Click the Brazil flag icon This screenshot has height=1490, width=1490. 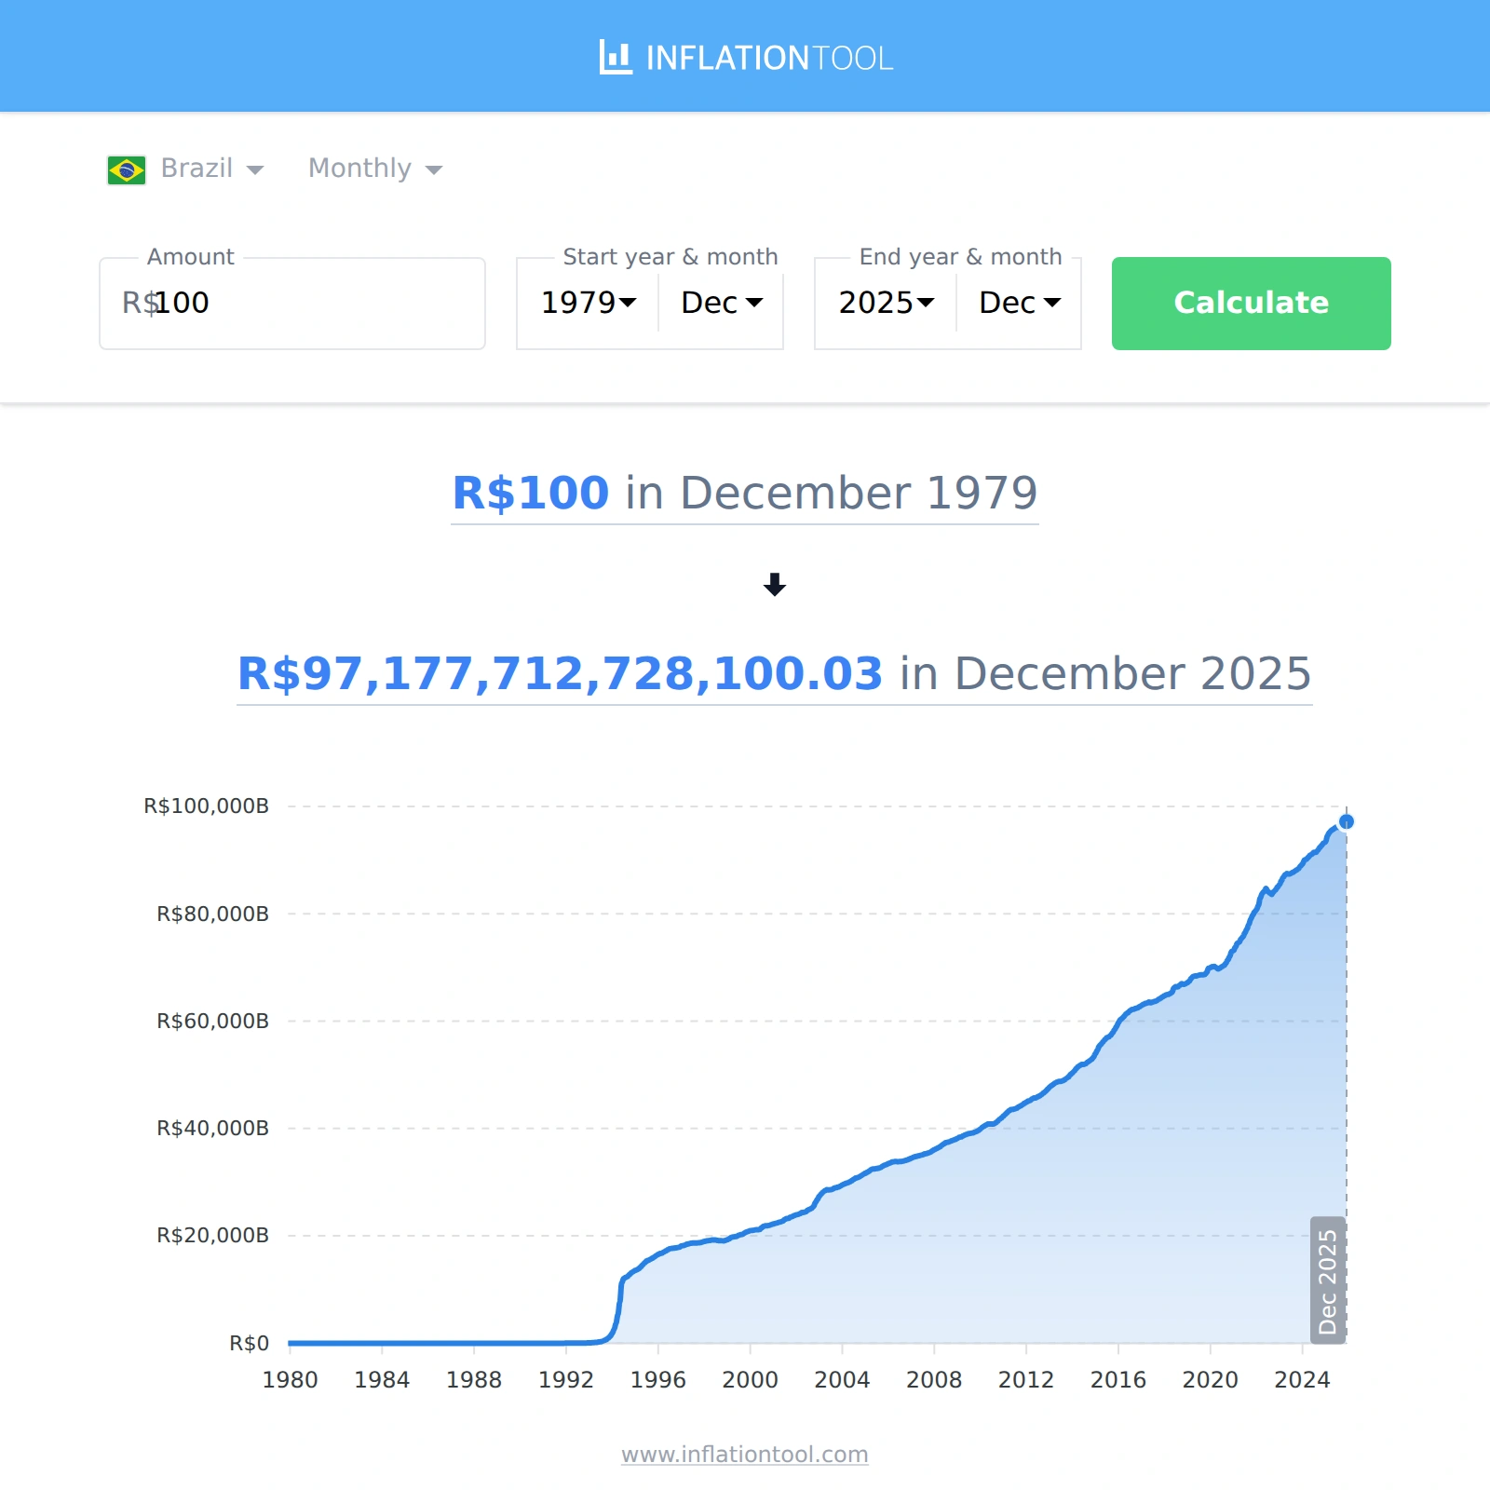pos(127,169)
